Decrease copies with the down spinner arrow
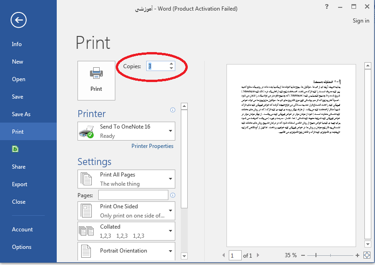This screenshot has height=265, width=375. pos(171,68)
